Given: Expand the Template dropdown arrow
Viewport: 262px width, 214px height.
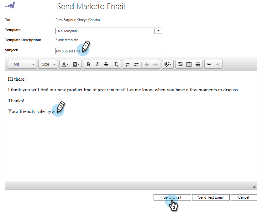Looking at the screenshot, I should [x=158, y=31].
